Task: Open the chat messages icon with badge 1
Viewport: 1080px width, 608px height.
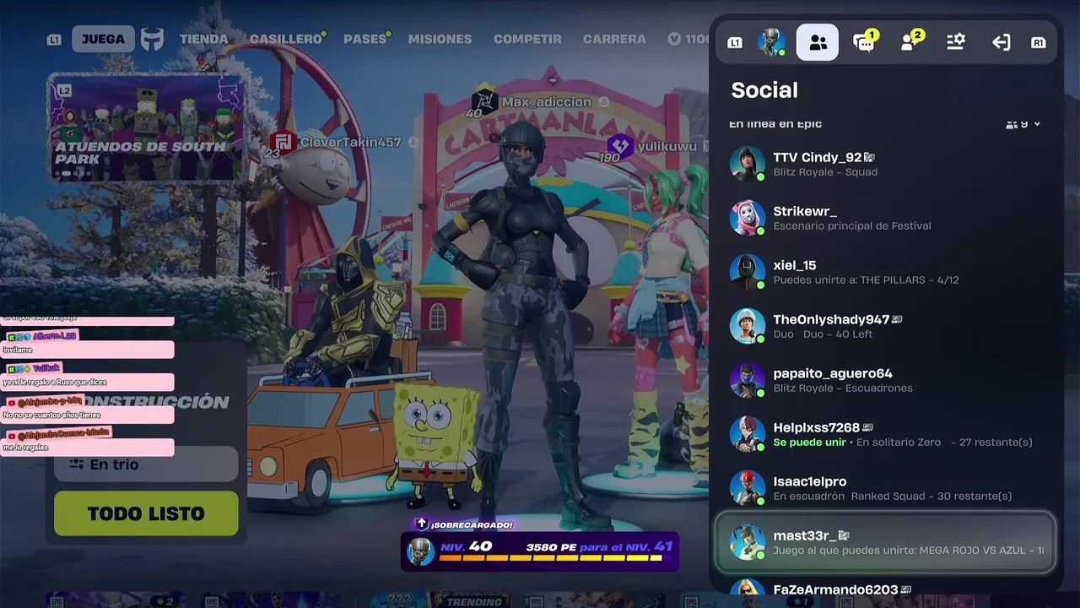Action: 865,41
